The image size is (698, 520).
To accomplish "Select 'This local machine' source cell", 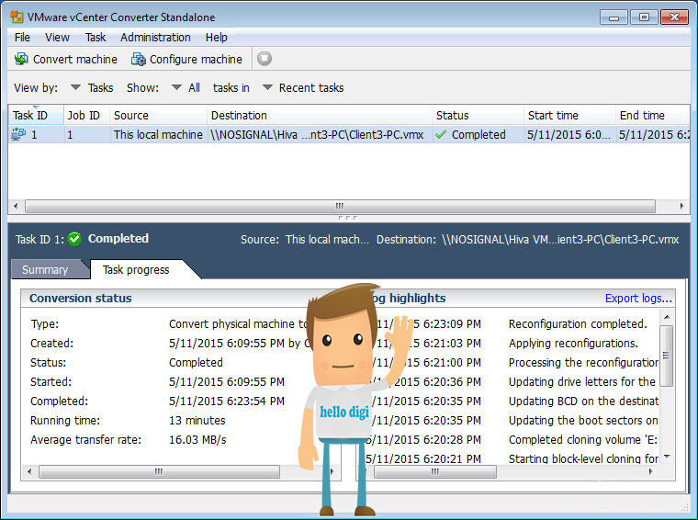I will click(x=158, y=134).
